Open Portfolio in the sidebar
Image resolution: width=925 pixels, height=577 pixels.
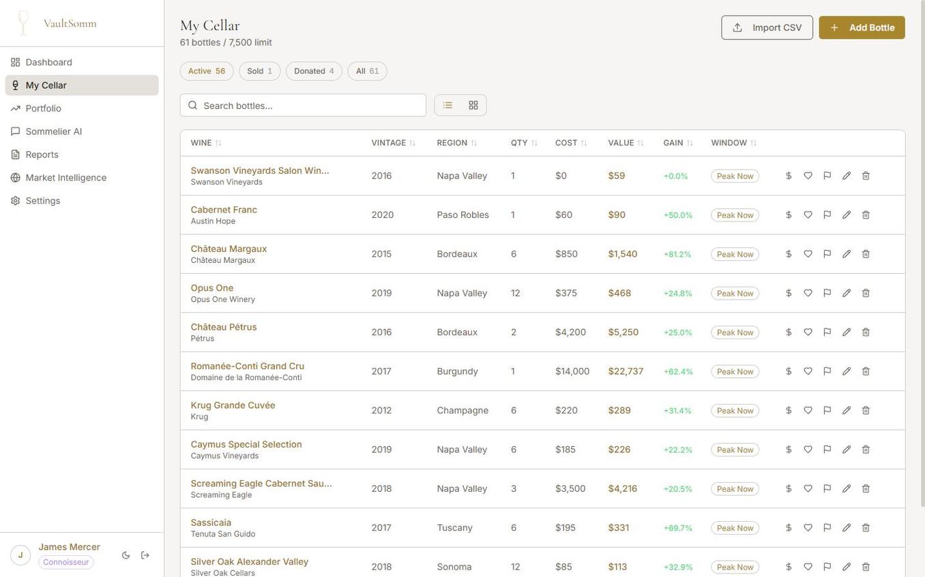(x=82, y=109)
